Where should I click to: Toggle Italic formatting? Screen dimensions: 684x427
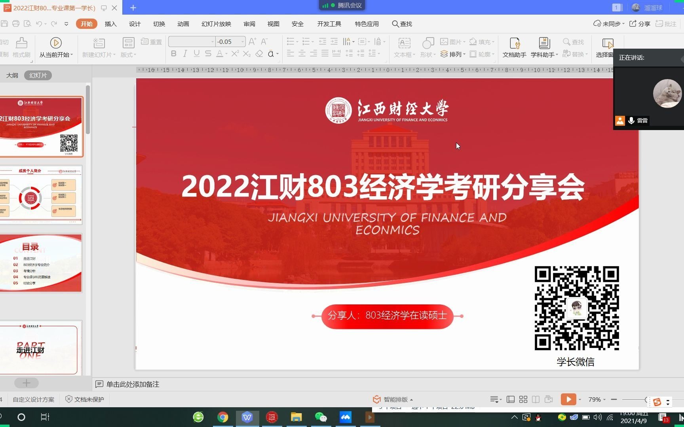pyautogui.click(x=185, y=53)
